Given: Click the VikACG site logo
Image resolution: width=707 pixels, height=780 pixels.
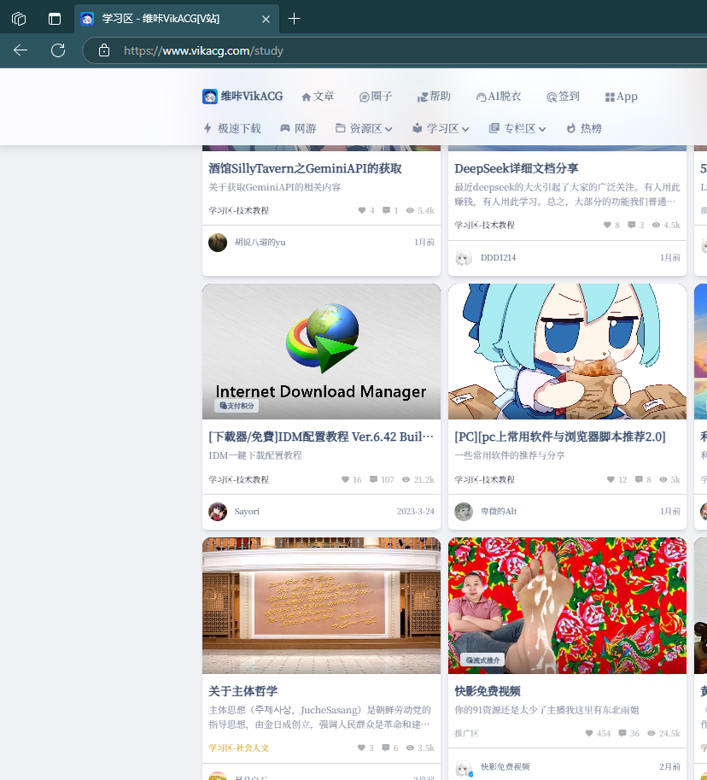Looking at the screenshot, I should [242, 97].
